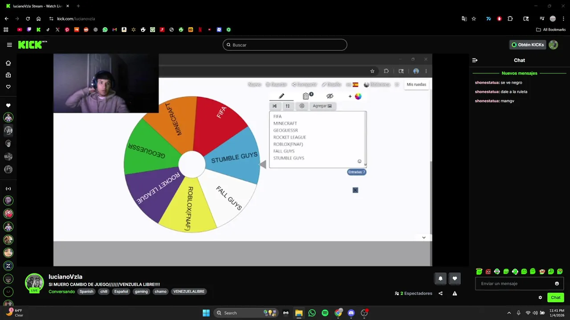570x320 pixels.
Task: Select the lucianoVzla Stream tab
Action: click(37, 6)
